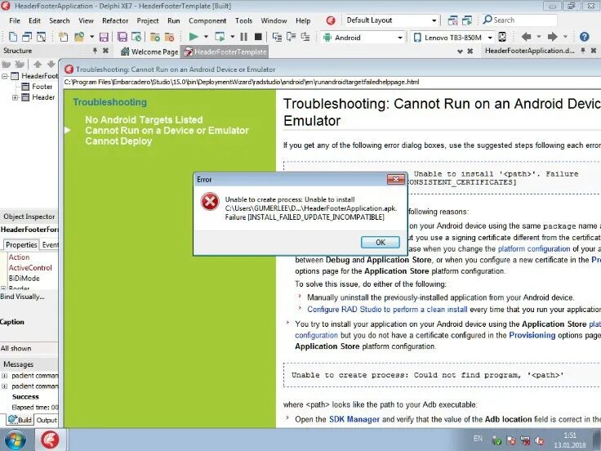Open the Edit menu

point(34,20)
